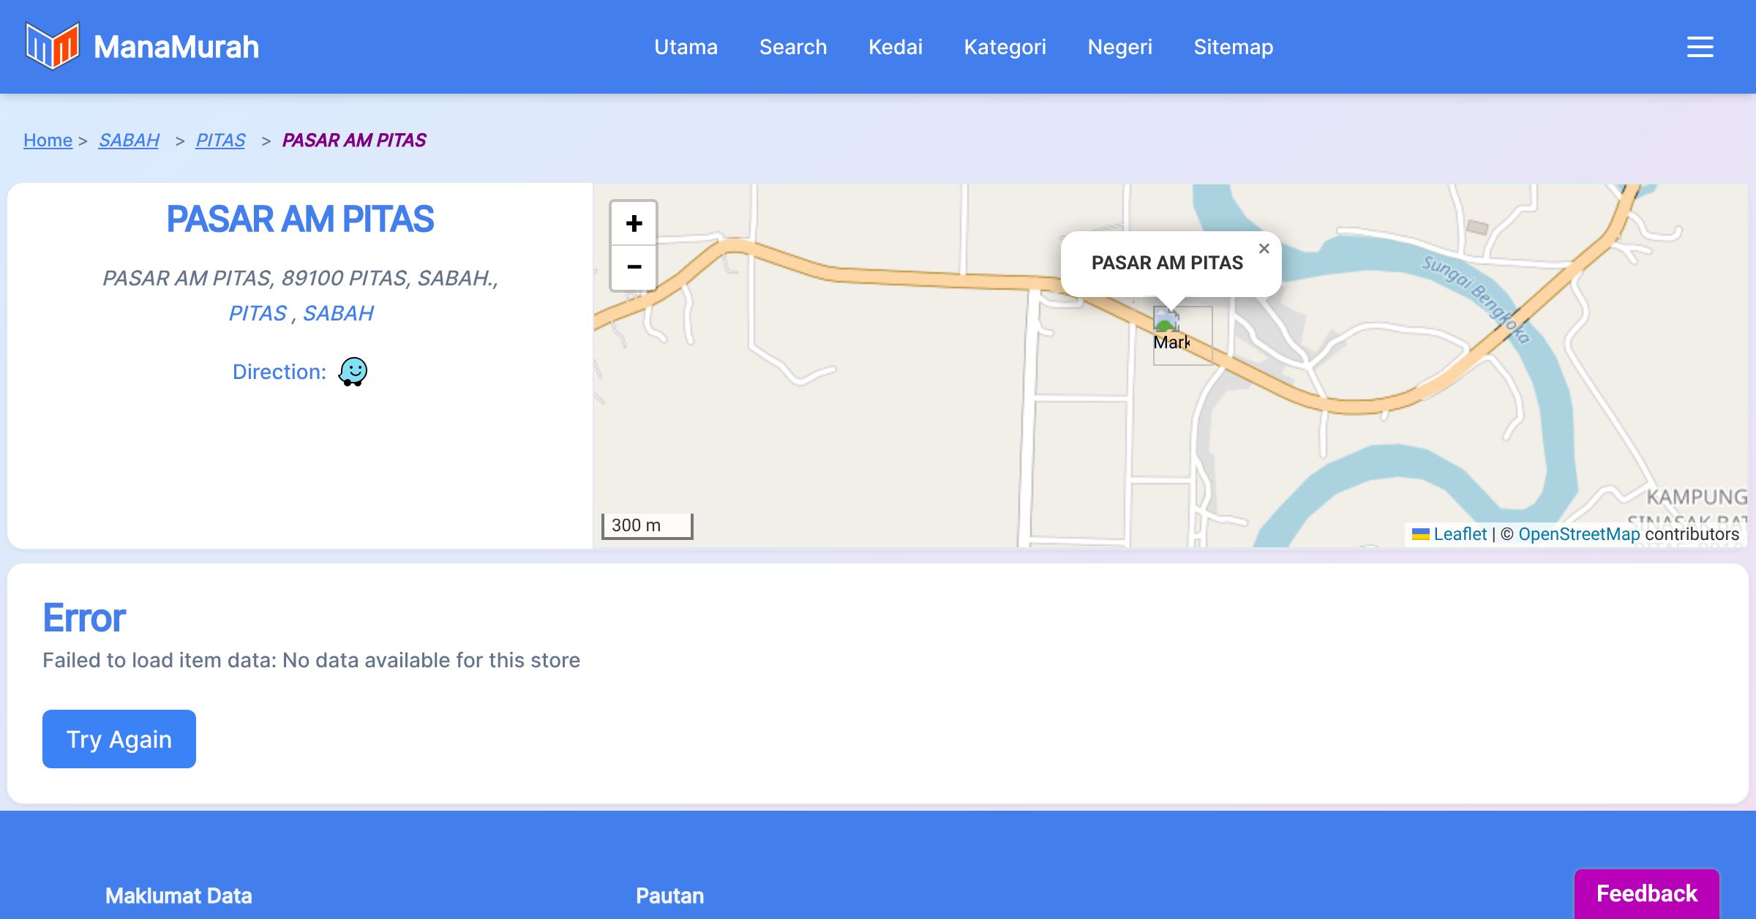The width and height of the screenshot is (1756, 919).
Task: Open the hamburger menu
Action: 1700,47
